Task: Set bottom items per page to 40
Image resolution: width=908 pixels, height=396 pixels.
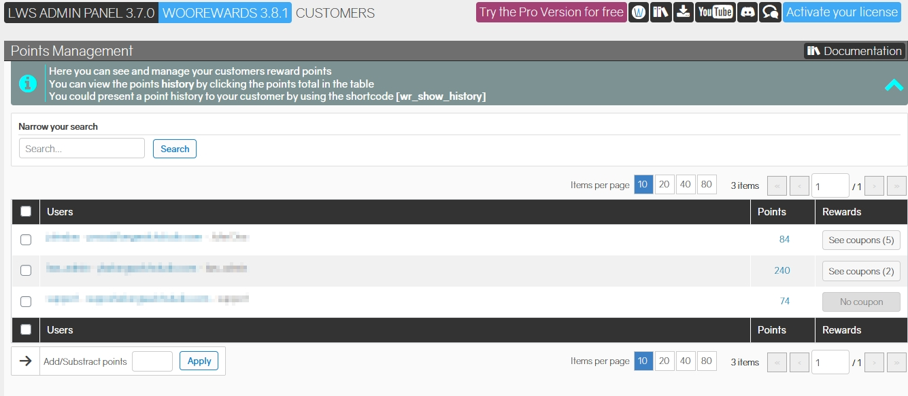Action: (x=686, y=361)
